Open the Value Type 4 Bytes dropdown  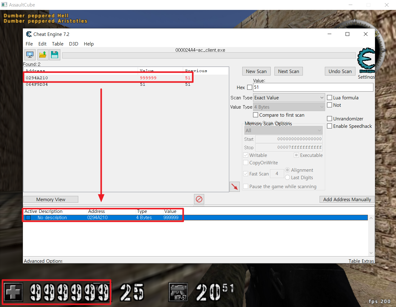pos(289,107)
